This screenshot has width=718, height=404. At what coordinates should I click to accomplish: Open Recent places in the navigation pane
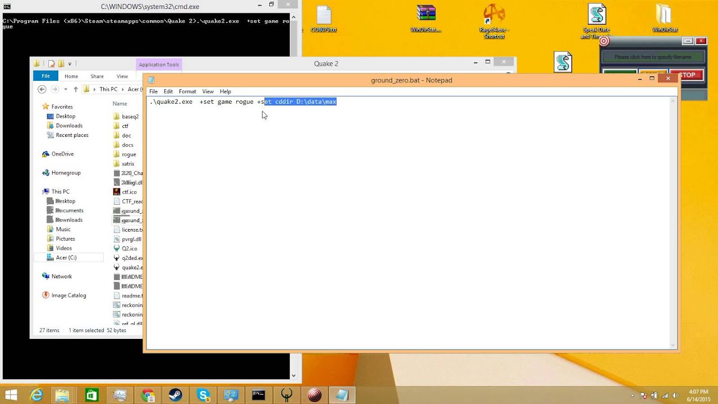pyautogui.click(x=72, y=135)
